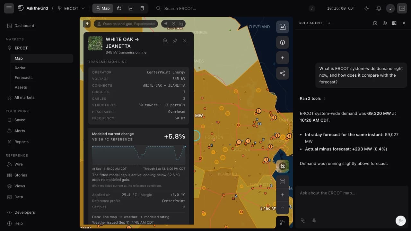Open Grid Agent settings gear
411x231 pixels.
pos(385,23)
